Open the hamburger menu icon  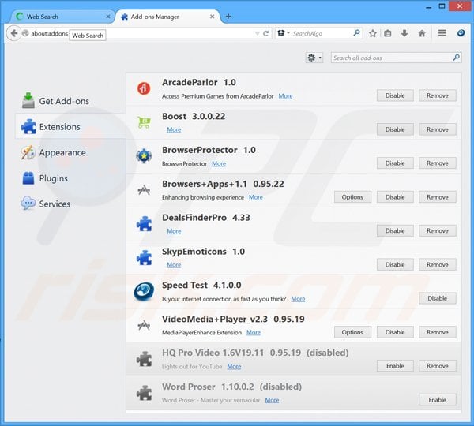(442, 33)
